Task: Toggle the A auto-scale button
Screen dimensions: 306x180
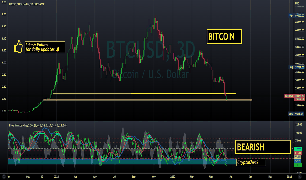Action: click(300, 177)
